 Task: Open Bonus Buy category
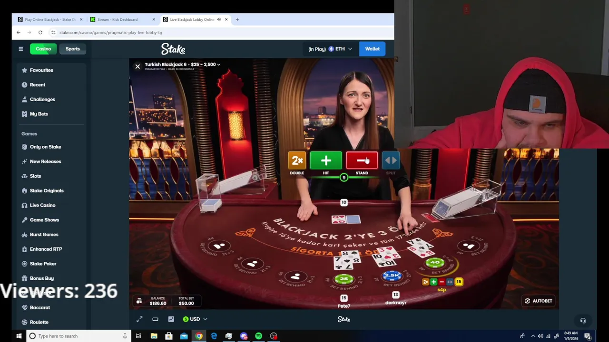click(41, 278)
